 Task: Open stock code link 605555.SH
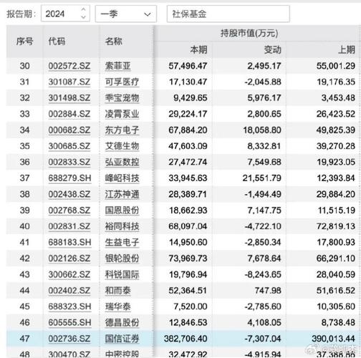coord(70,323)
